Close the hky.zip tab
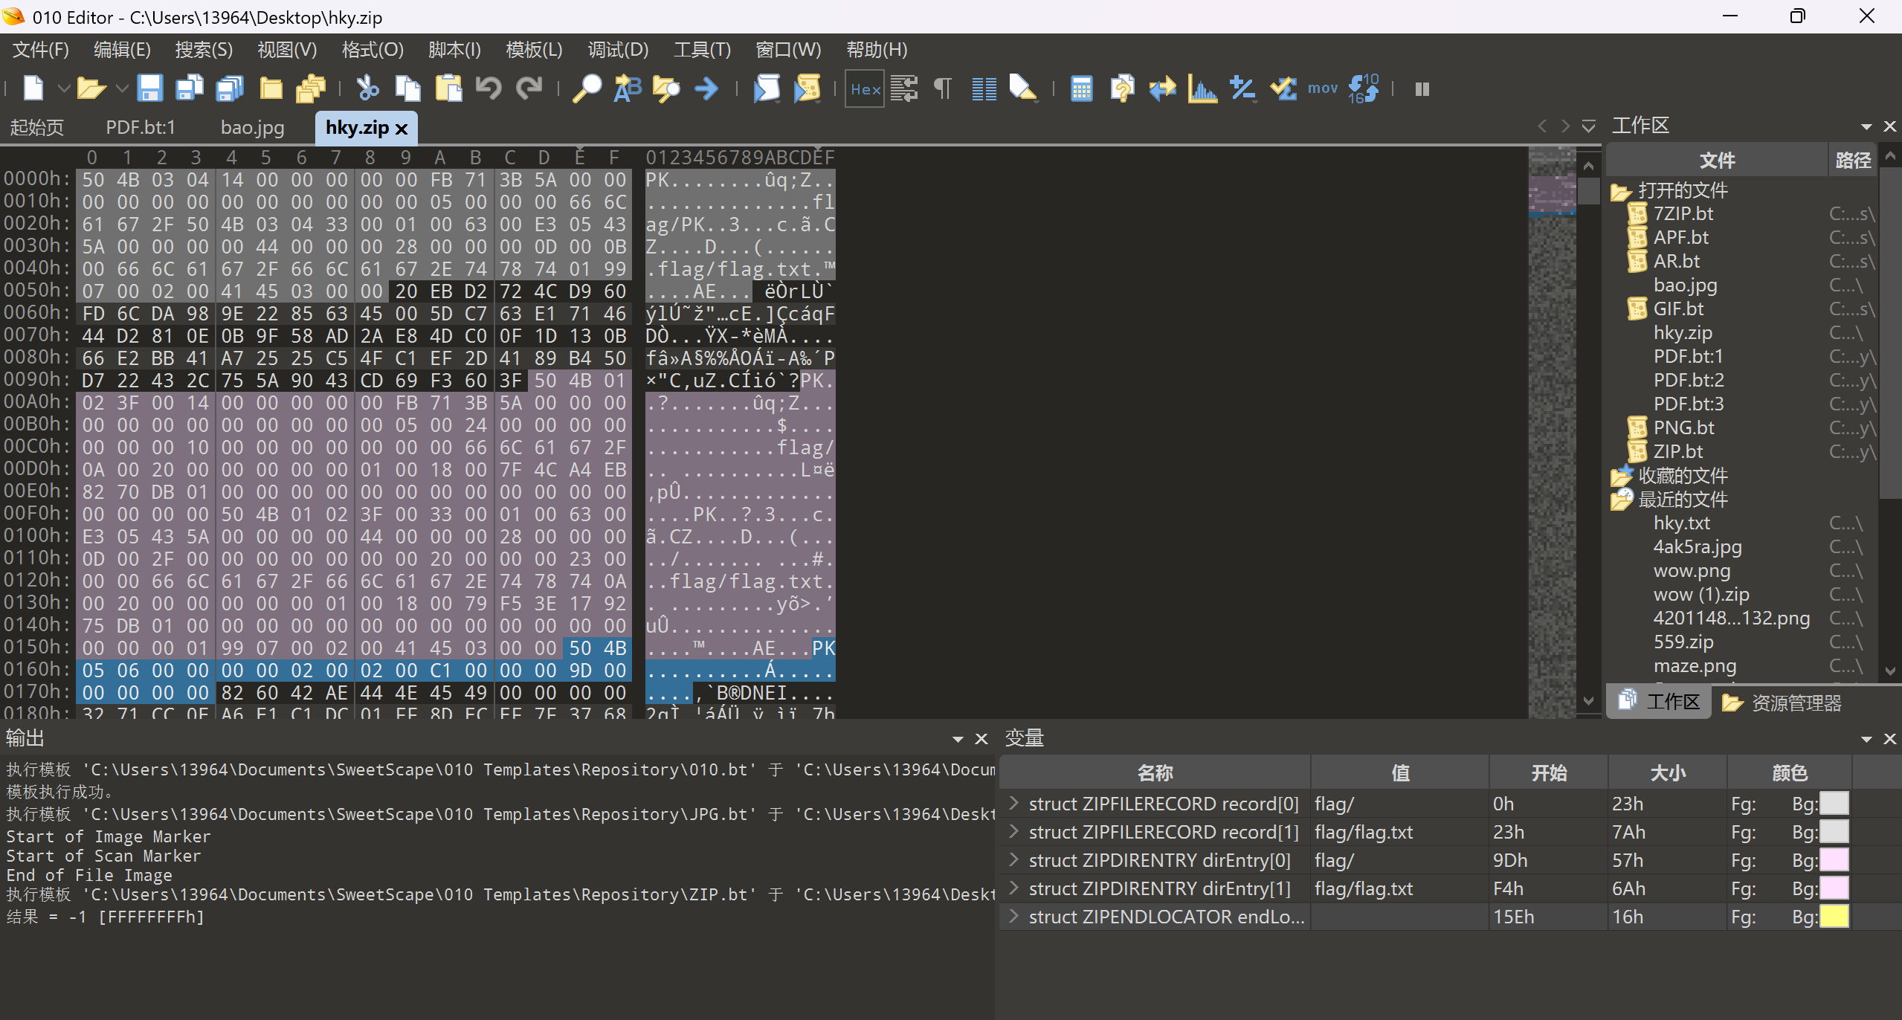Image resolution: width=1902 pixels, height=1020 pixels. click(x=402, y=129)
